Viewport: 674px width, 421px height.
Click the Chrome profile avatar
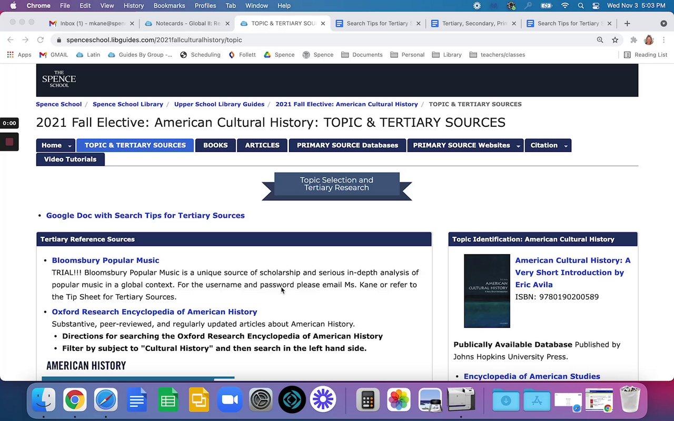click(649, 40)
